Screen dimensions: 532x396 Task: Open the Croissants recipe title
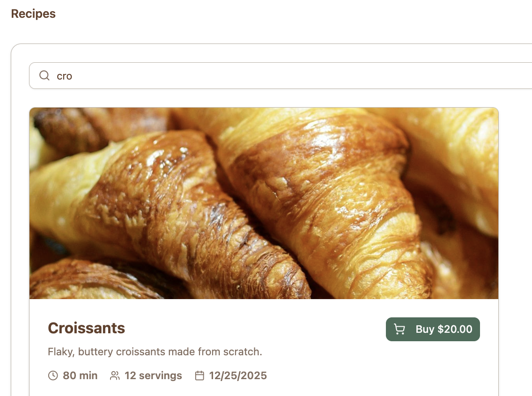(86, 328)
